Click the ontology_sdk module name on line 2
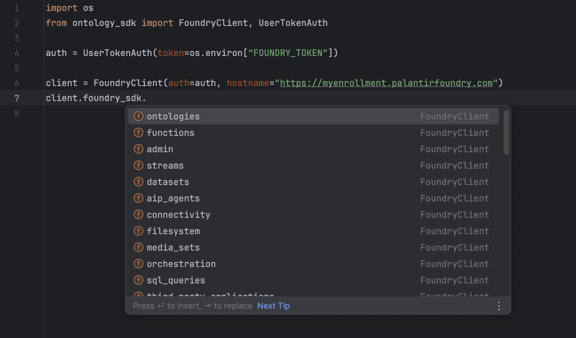 point(104,23)
